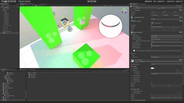Screen dimensions: 184x103
Task: Open the Collab dropdown
Action: pyautogui.click(x=148, y=1)
